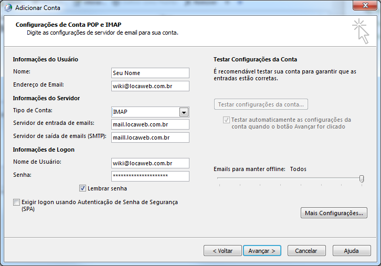The image size is (381, 266).
Task: Click the Nome de Usuário input field
Action: pos(150,163)
